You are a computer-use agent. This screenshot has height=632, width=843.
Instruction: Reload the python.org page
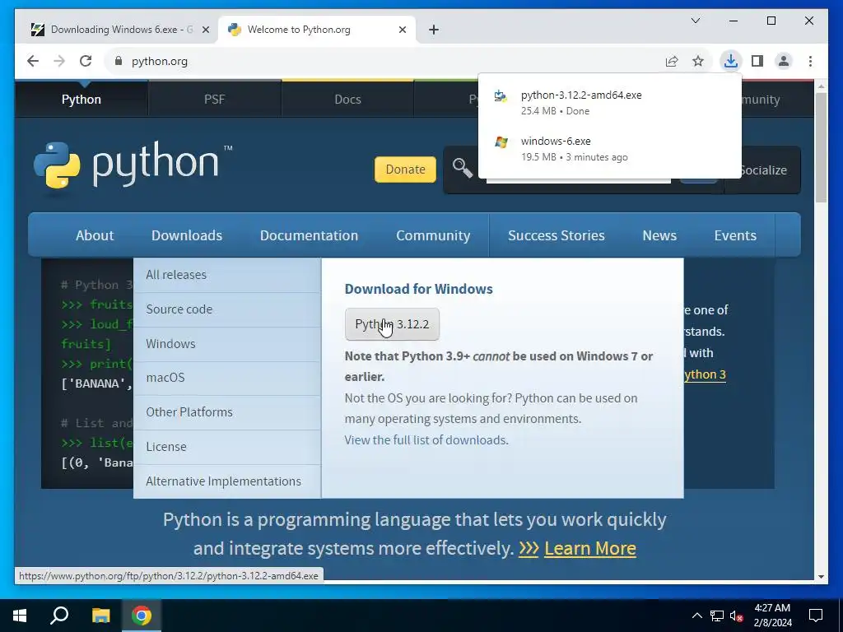tap(86, 61)
